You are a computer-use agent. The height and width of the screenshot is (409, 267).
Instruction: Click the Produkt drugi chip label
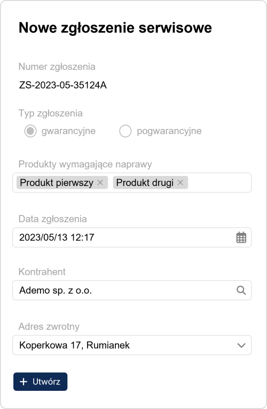tap(145, 183)
